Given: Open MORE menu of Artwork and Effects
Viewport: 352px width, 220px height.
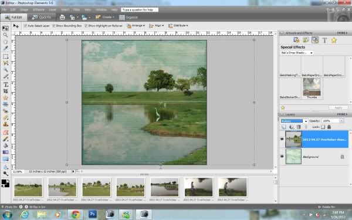Looking at the screenshot, I should point(342,33).
